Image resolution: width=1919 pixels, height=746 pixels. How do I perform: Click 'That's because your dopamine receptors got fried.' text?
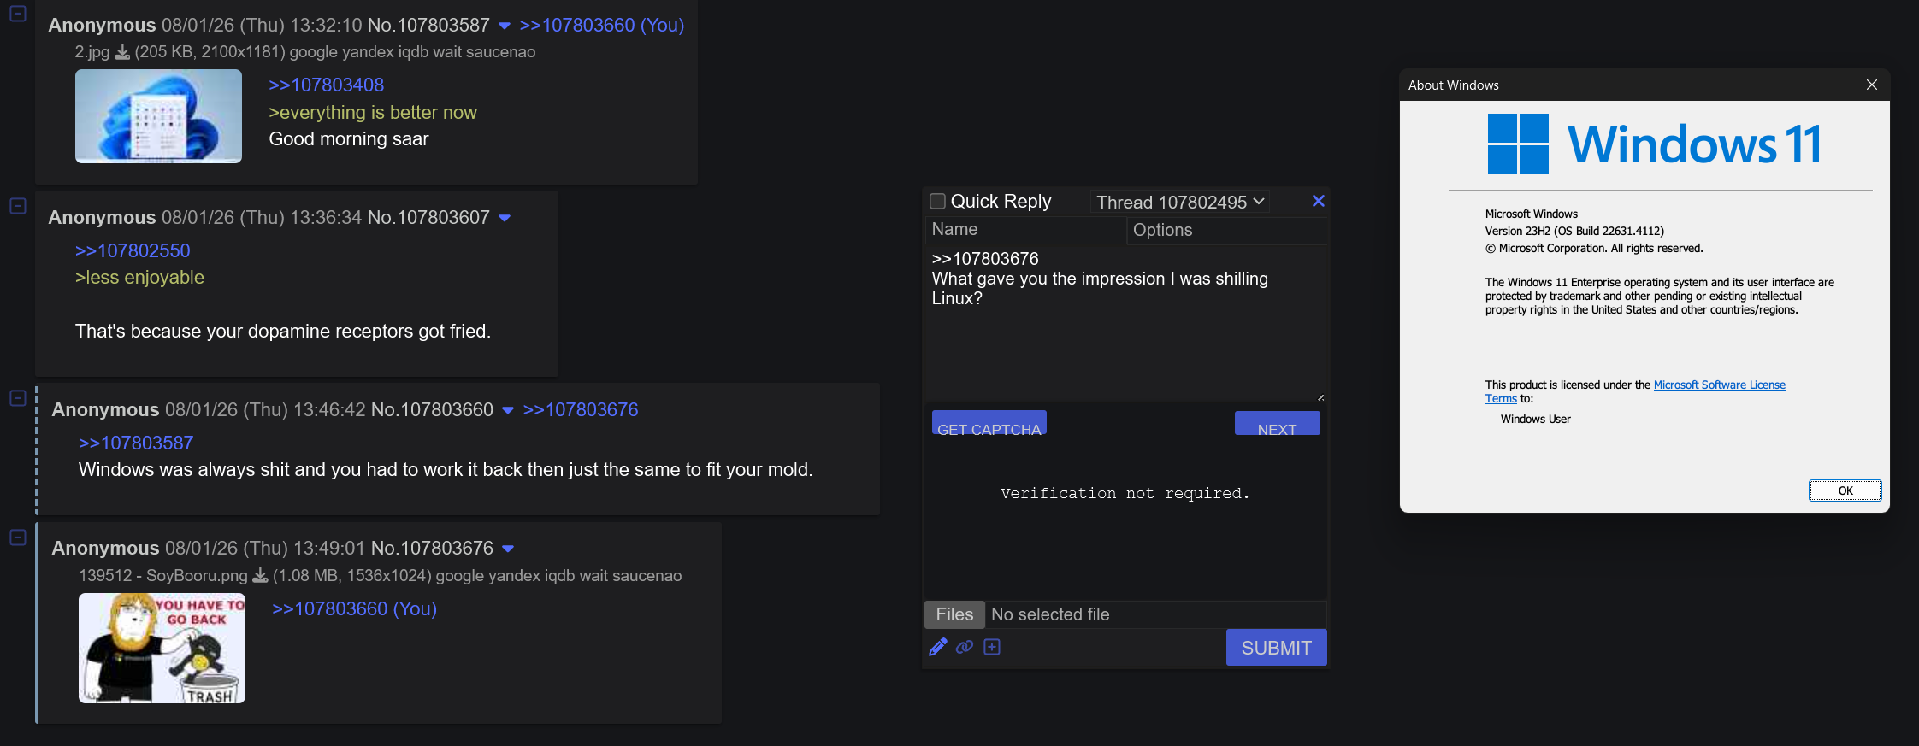(283, 332)
